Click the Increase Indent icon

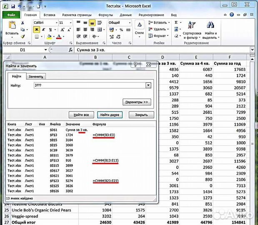85,36
